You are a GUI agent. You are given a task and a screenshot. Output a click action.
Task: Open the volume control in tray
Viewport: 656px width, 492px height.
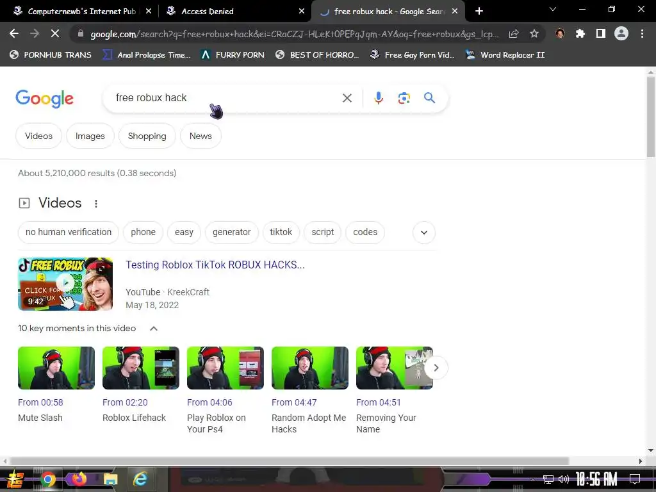coord(564,479)
